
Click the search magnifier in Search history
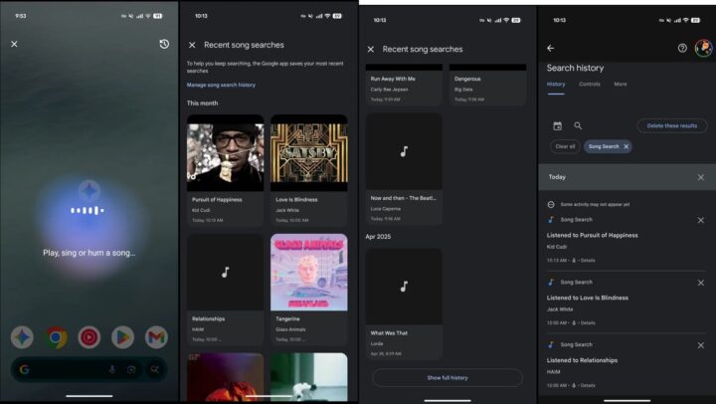click(578, 125)
